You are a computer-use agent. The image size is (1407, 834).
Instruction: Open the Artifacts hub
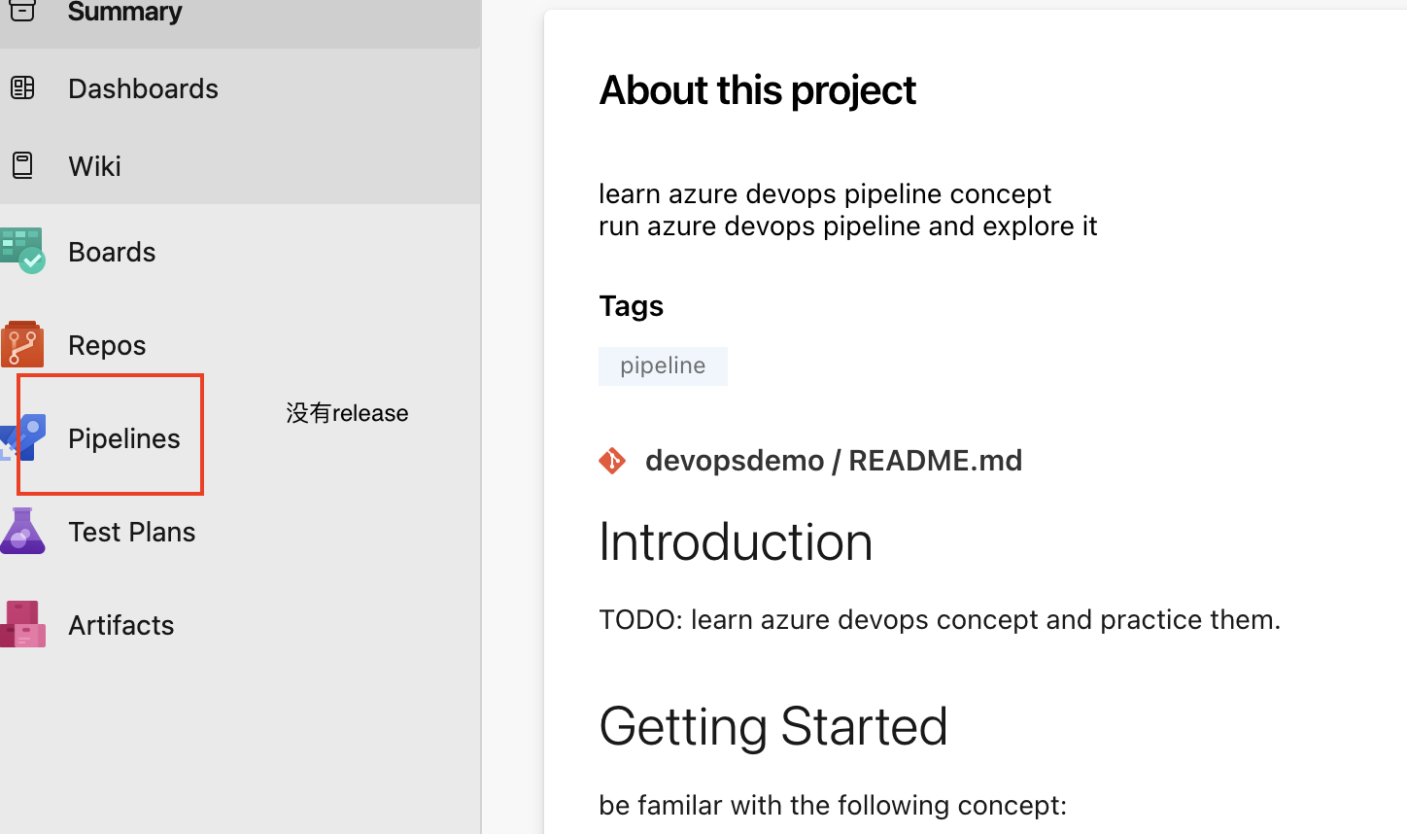[120, 625]
